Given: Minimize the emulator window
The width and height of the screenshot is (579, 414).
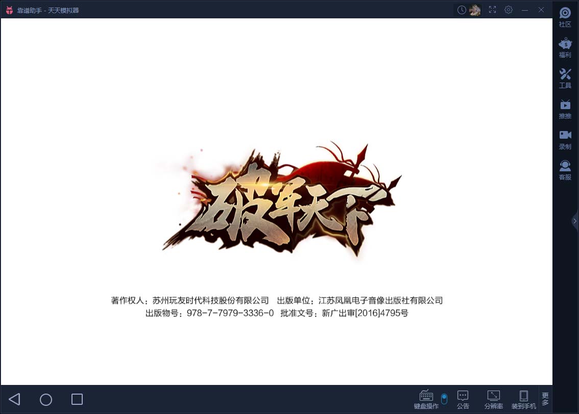Looking at the screenshot, I should (525, 10).
